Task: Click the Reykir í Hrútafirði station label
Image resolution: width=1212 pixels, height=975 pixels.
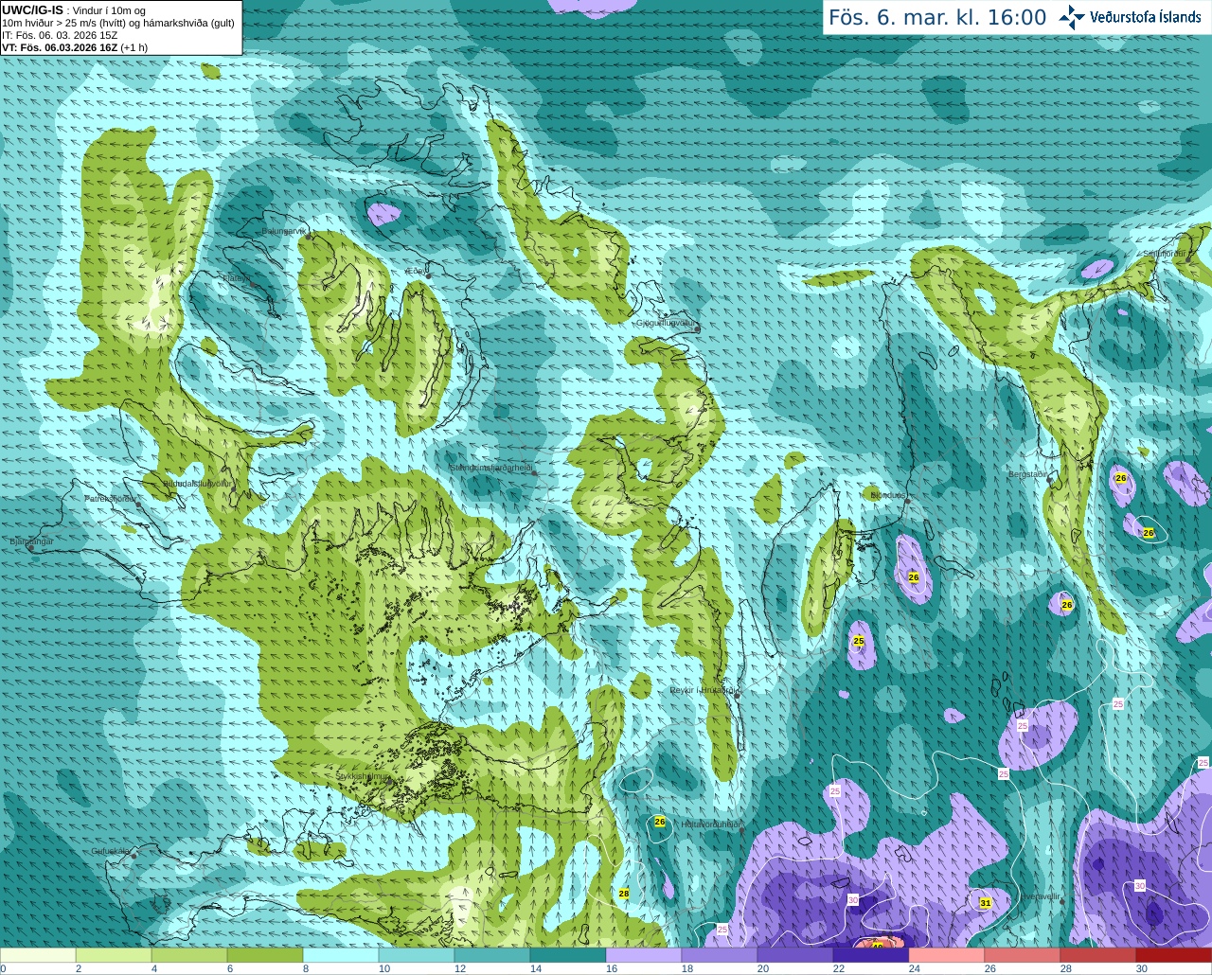Action: click(702, 690)
